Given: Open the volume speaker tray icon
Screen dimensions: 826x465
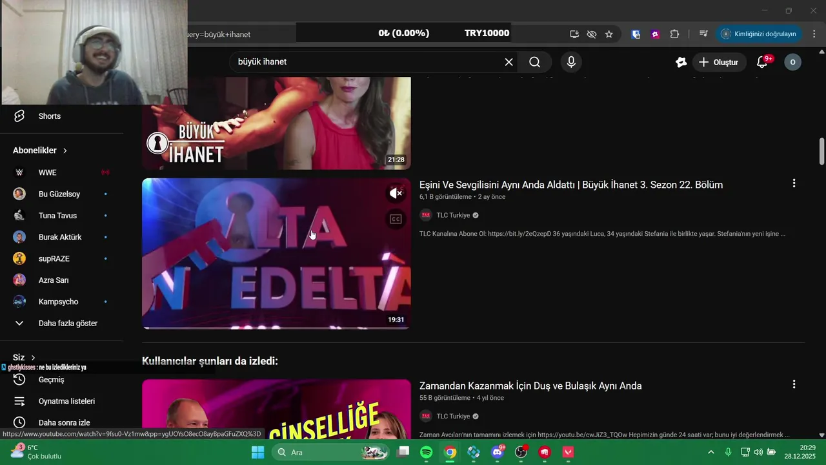Looking at the screenshot, I should (x=758, y=452).
